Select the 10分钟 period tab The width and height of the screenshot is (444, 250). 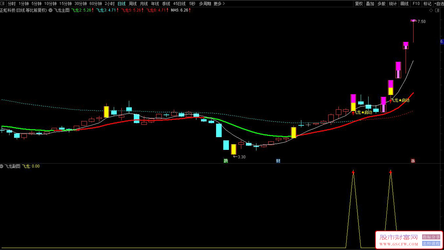tap(50, 4)
